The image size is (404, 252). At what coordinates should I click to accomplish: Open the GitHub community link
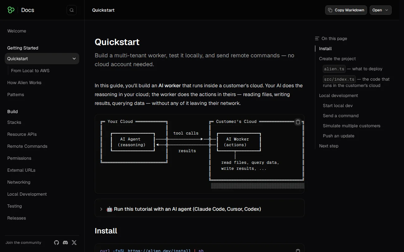coord(56,243)
